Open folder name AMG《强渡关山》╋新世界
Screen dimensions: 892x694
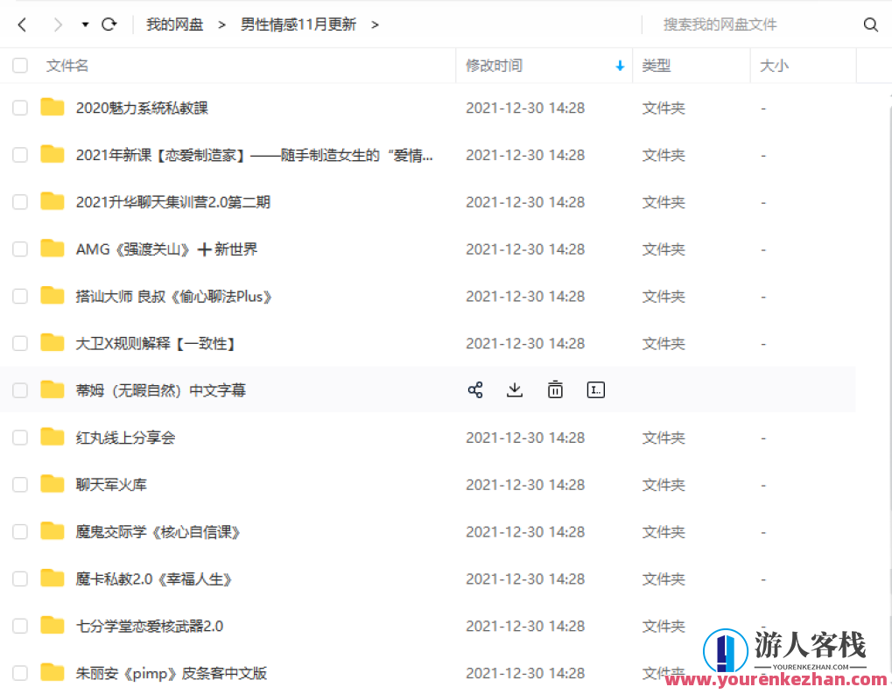[166, 249]
